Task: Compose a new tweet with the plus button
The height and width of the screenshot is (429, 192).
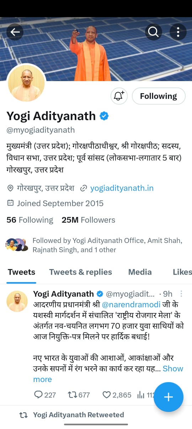Action: (x=169, y=397)
